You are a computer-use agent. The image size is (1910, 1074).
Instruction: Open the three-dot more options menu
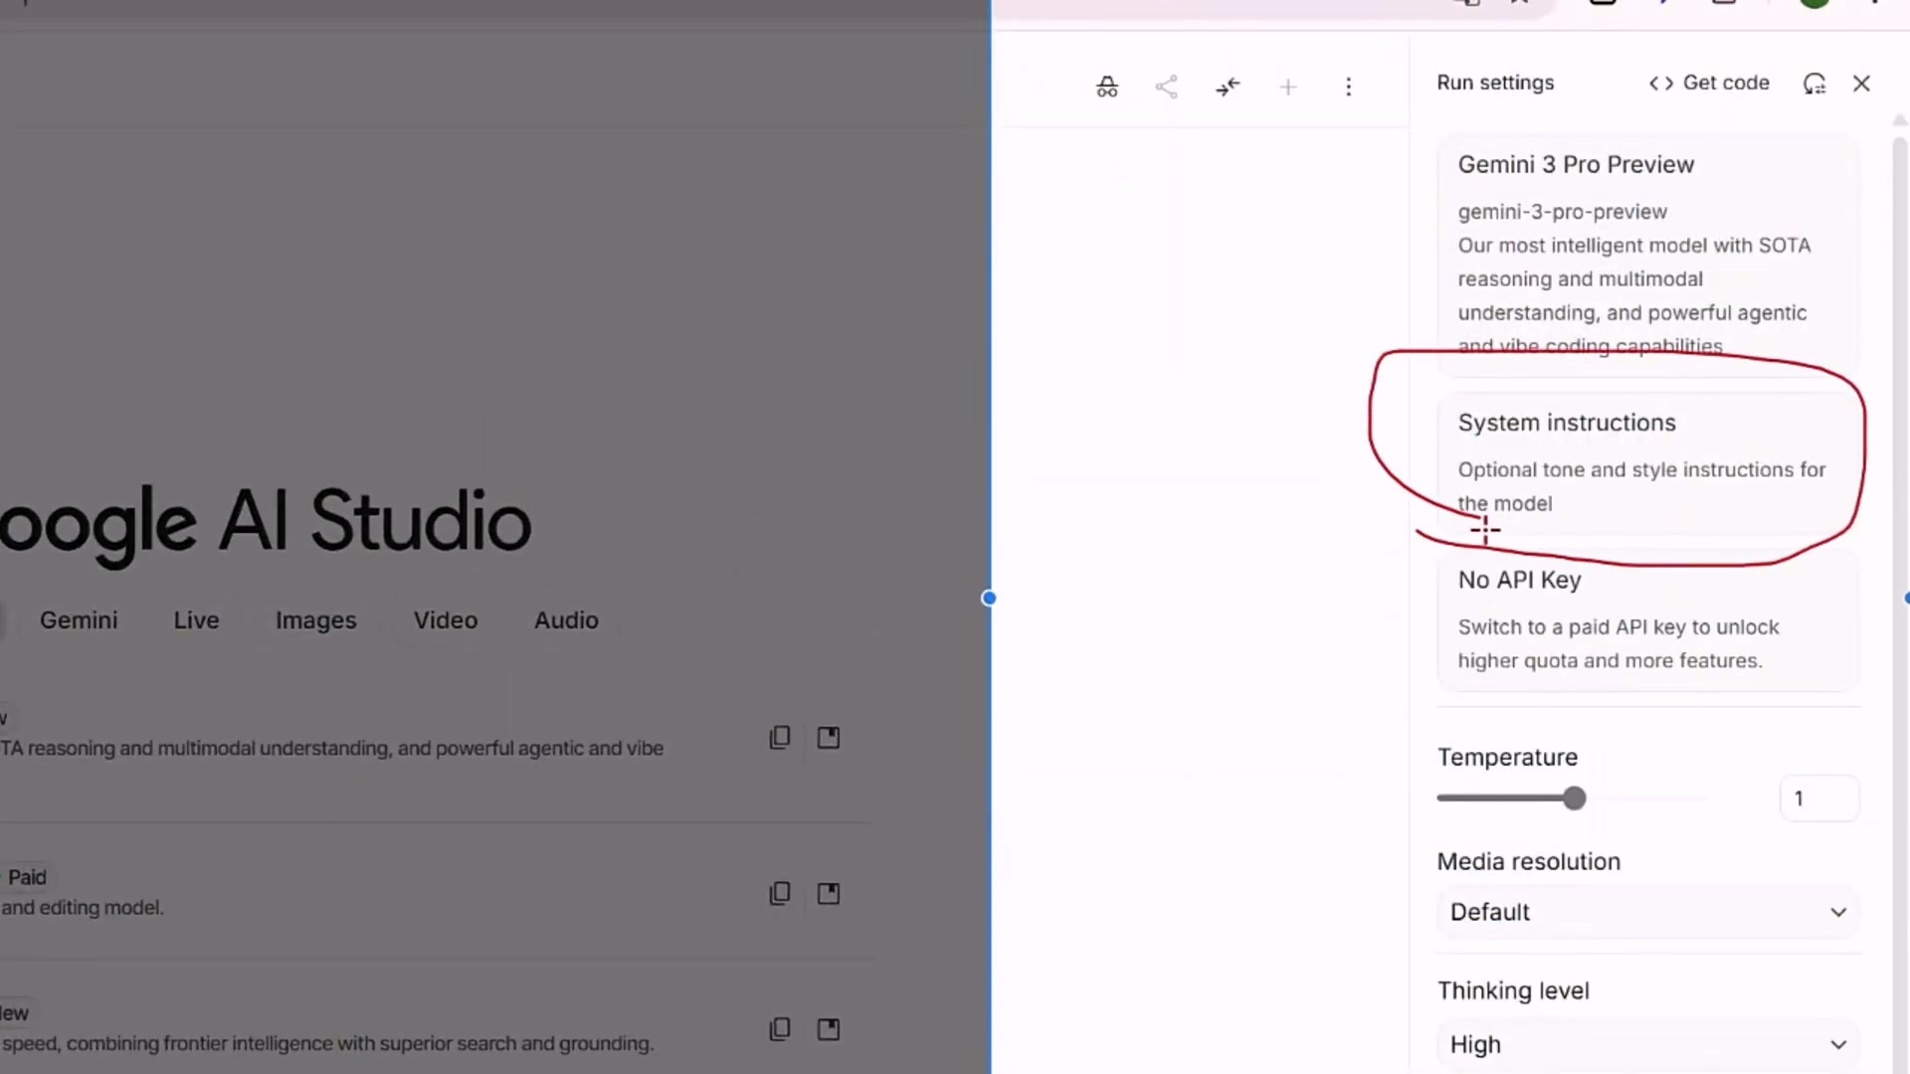[1349, 87]
